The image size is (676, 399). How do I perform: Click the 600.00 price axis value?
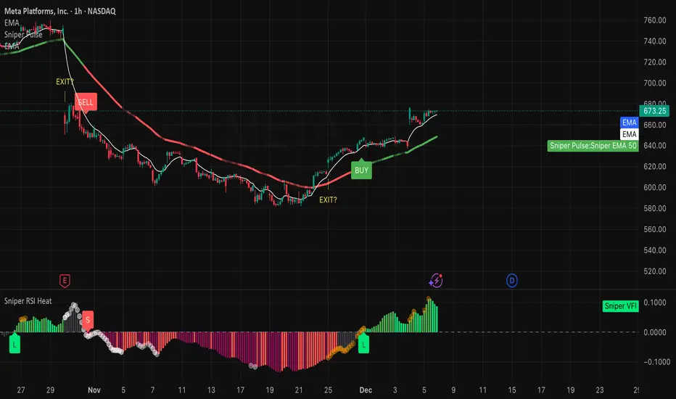click(x=654, y=188)
